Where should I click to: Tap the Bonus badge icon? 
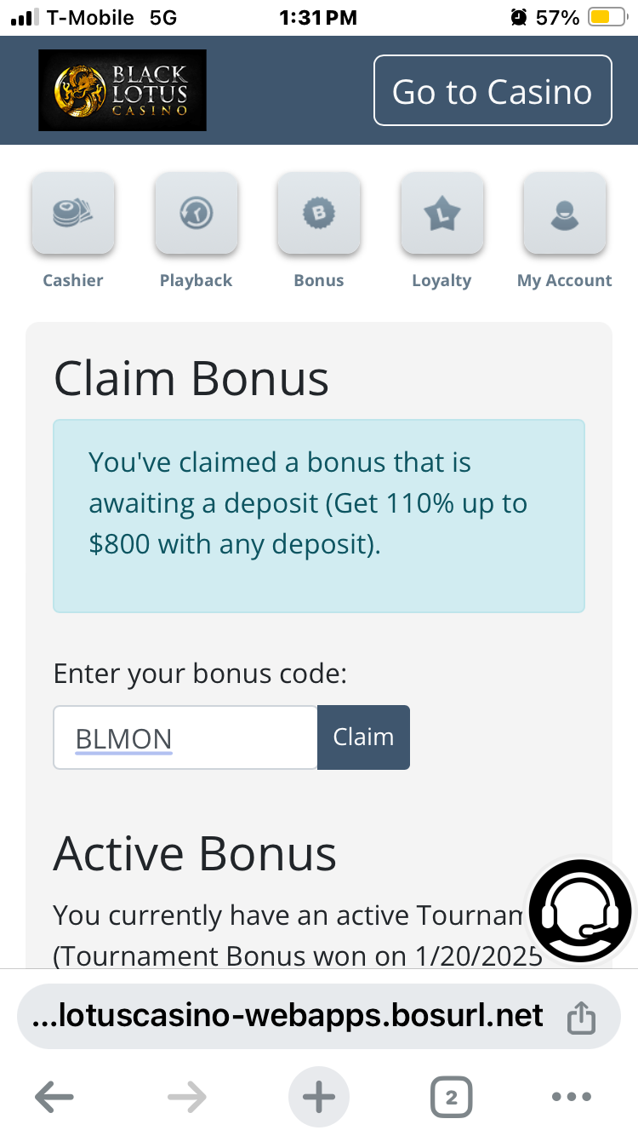coord(319,213)
